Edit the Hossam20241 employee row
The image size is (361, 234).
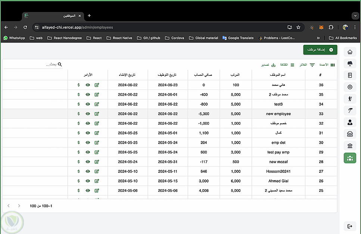point(97,171)
